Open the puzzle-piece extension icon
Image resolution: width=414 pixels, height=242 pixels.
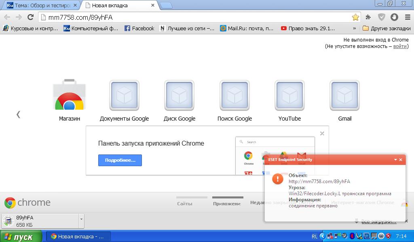[368, 17]
